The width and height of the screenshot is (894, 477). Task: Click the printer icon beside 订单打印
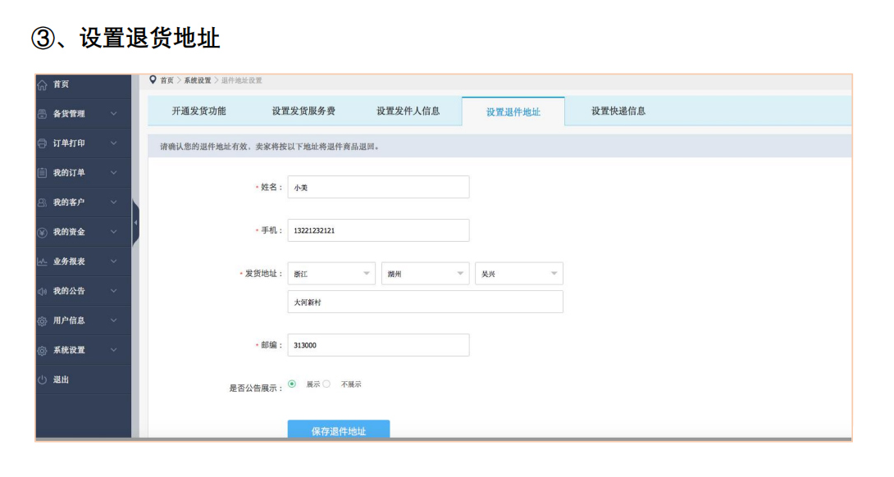point(42,143)
